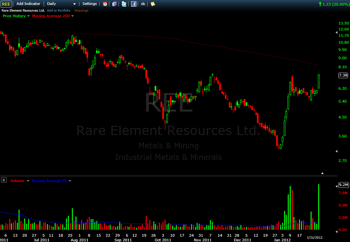
Task: Click the upper left arrow near 11.70 price
Action: coord(337,32)
